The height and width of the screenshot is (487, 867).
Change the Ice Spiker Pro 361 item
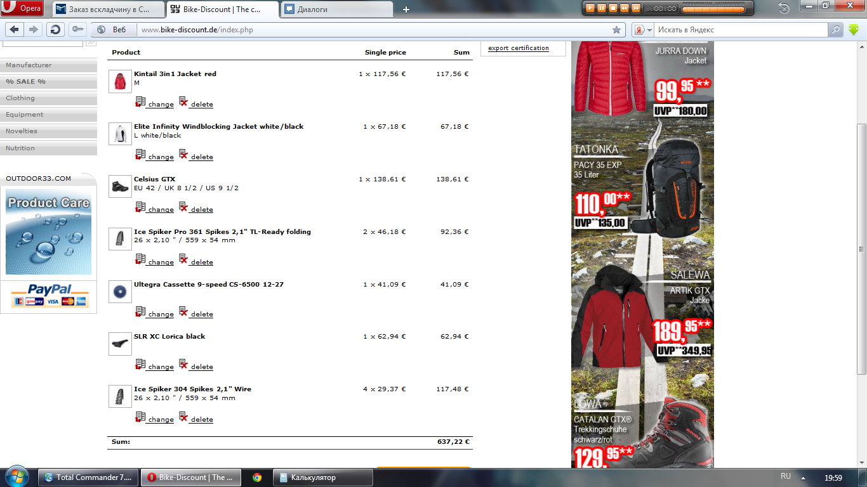click(154, 261)
